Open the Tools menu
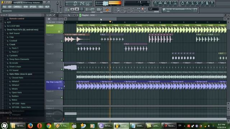The height and width of the screenshot is (129, 230). click(x=41, y=7)
